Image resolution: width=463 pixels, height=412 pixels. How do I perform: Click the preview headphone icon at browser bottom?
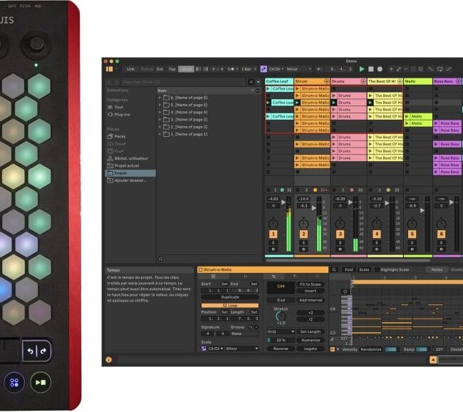161,259
